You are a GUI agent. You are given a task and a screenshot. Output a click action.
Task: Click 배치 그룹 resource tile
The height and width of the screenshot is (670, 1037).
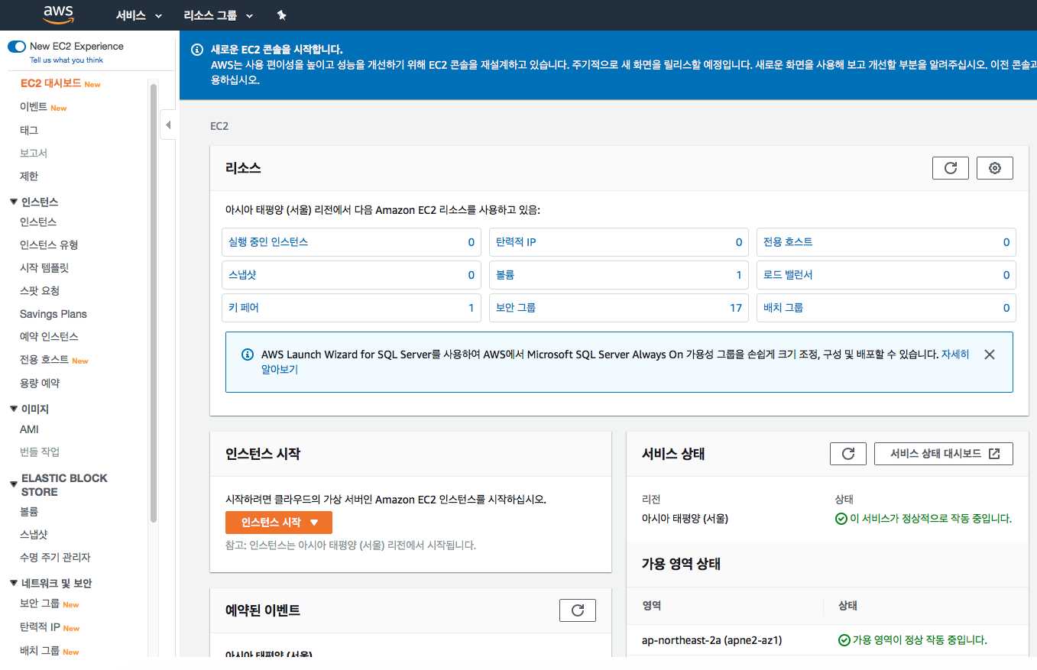[x=886, y=308]
